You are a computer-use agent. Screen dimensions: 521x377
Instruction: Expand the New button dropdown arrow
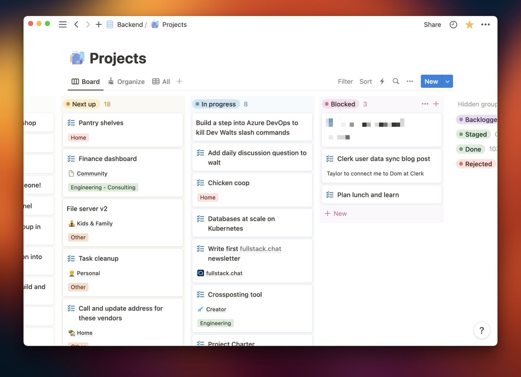click(x=448, y=82)
